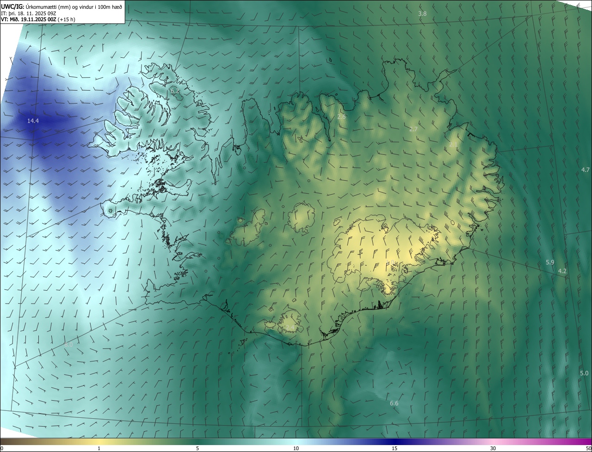Viewport: 592px width, 452px height.
Task: Click the colour scale tick label 5
Action: (x=197, y=449)
